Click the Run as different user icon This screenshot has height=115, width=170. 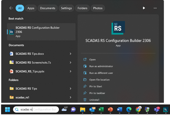point(85,73)
